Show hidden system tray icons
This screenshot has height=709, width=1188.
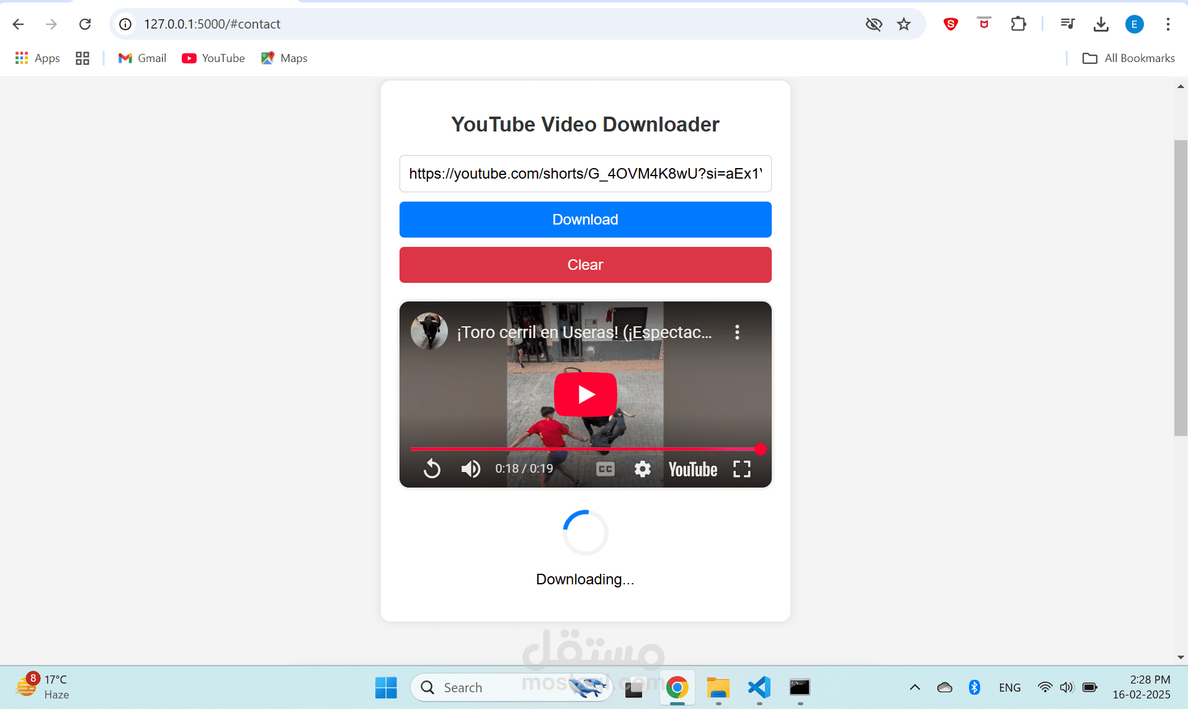(x=914, y=687)
